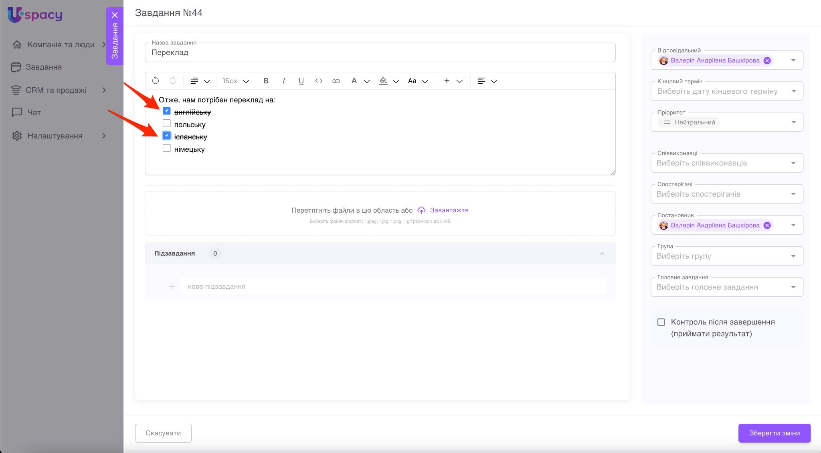Toggle bold text formatting
Image resolution: width=821 pixels, height=453 pixels.
coord(266,81)
